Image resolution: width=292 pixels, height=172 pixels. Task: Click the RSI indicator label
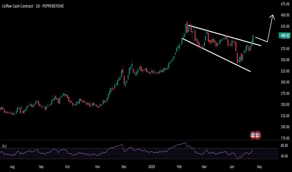tap(4, 147)
